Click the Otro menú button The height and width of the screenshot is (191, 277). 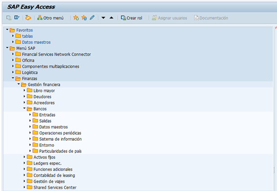50,18
